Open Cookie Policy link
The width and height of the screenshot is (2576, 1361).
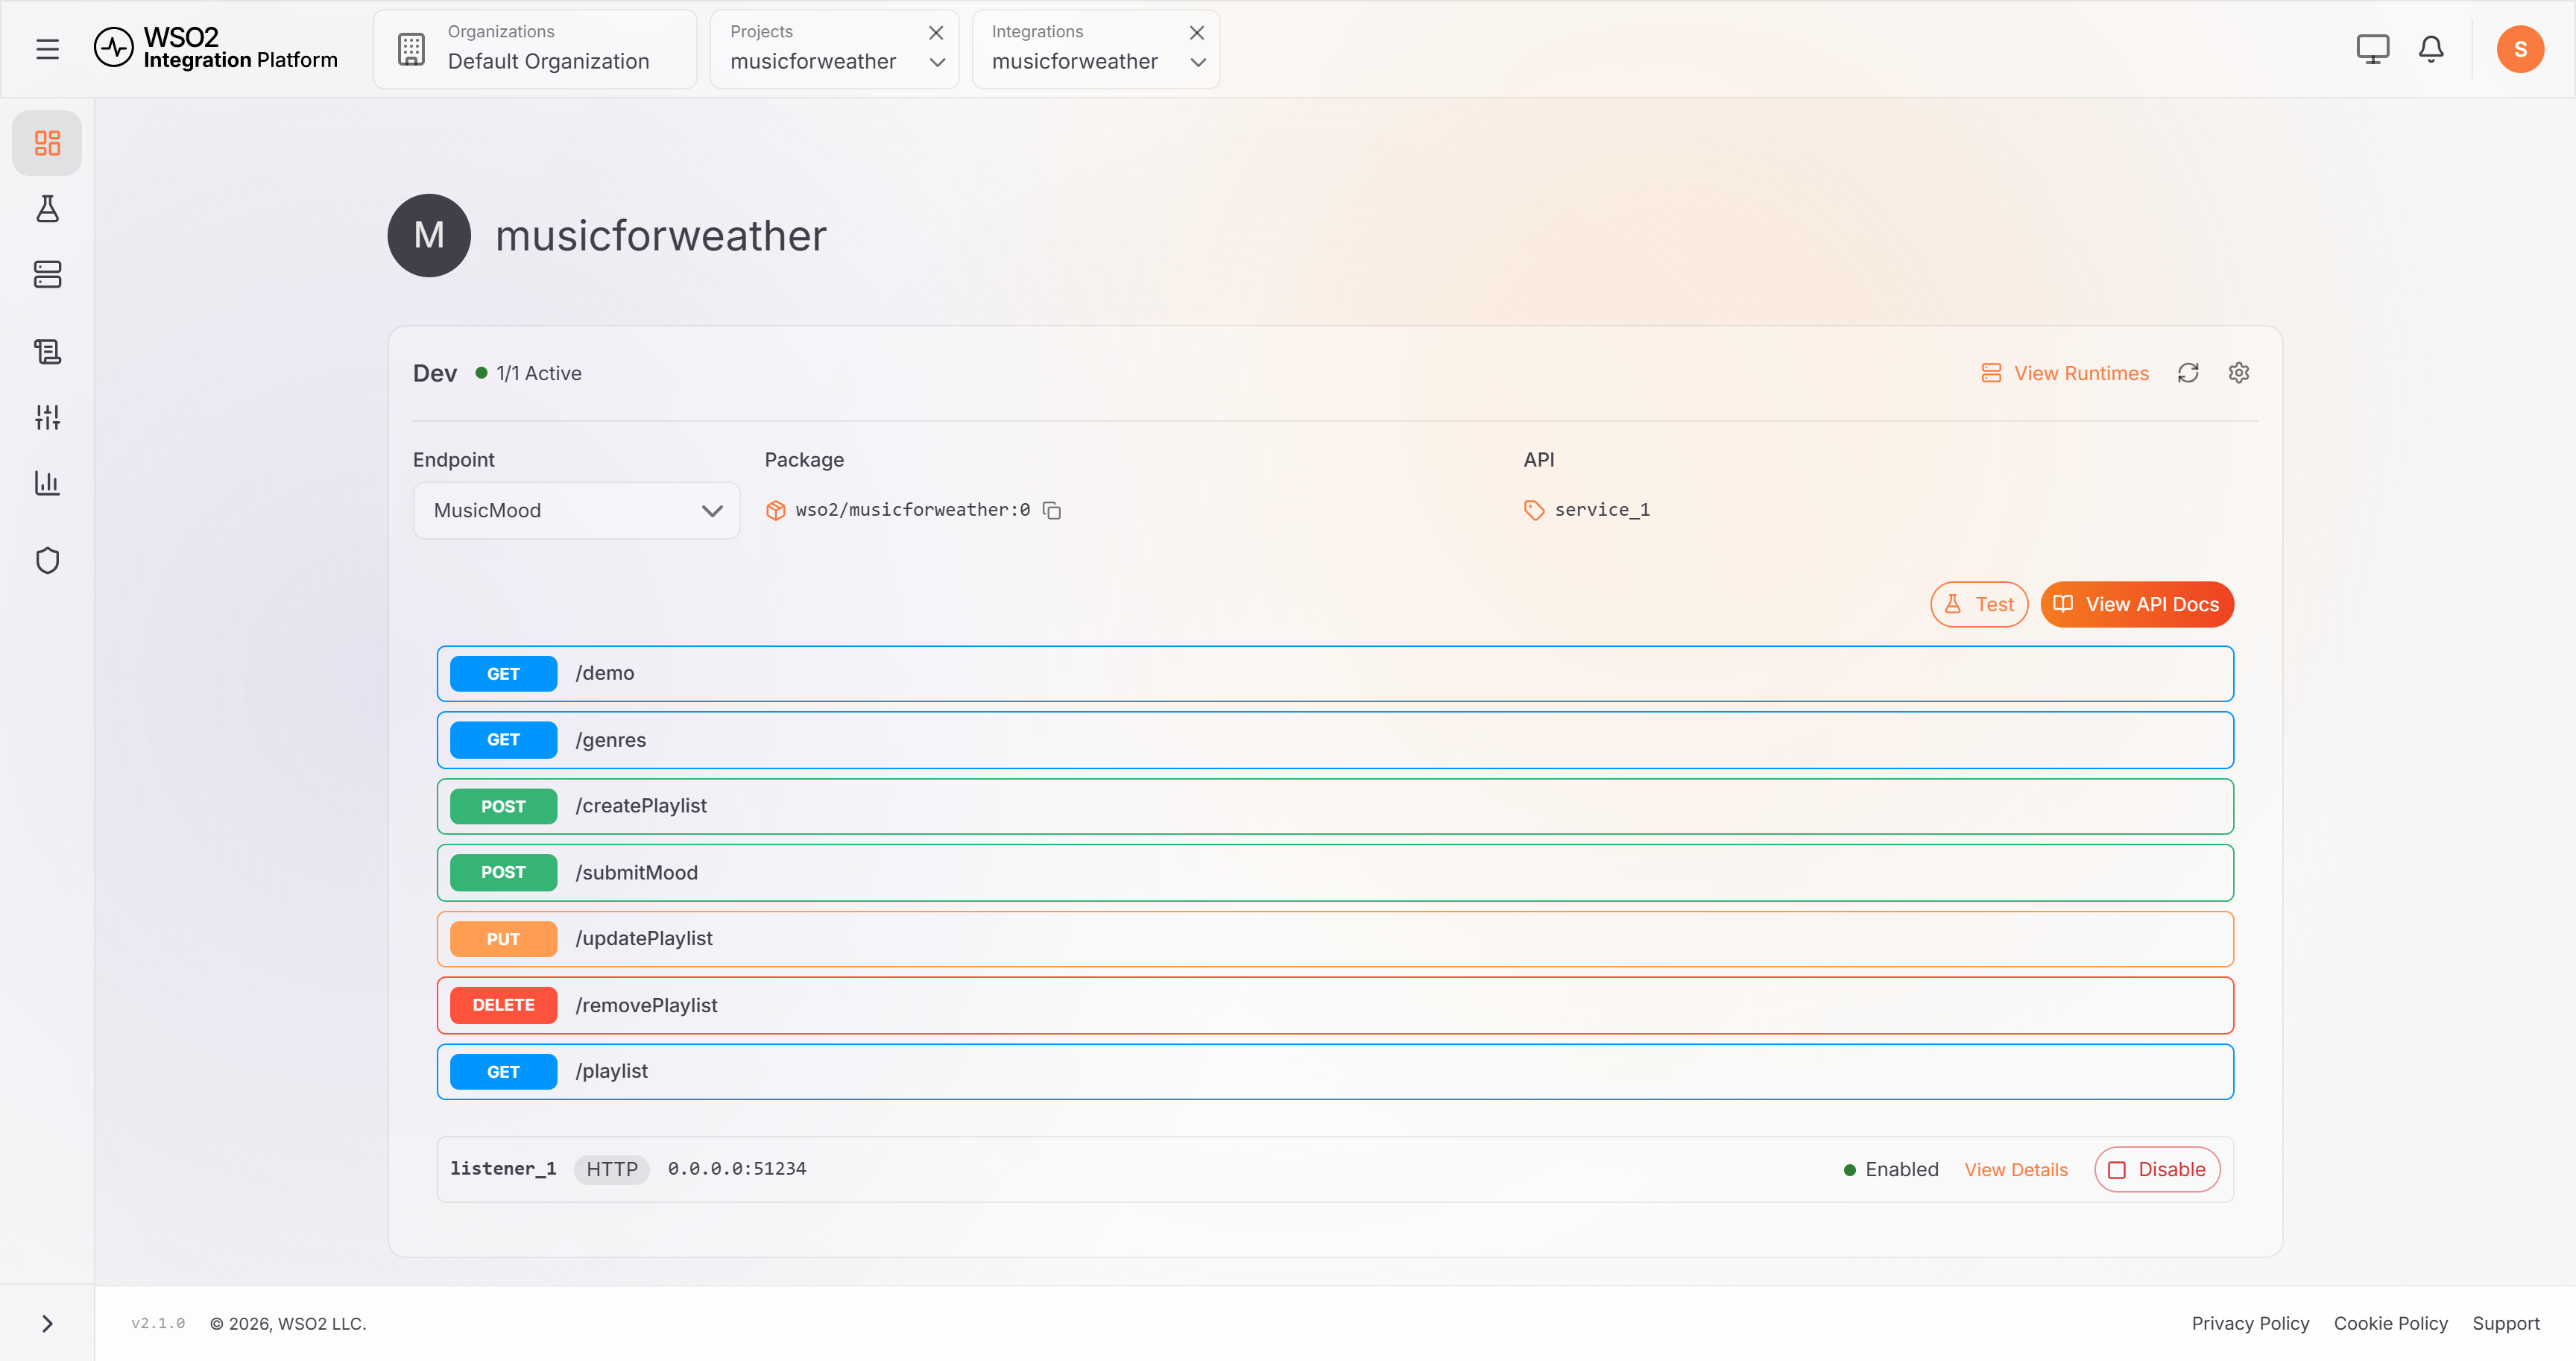point(2390,1323)
